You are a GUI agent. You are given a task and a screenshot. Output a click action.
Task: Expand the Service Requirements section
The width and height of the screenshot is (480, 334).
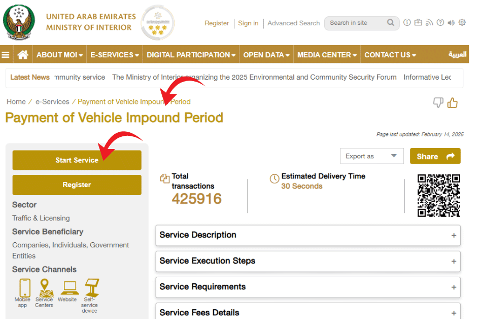[x=308, y=287]
